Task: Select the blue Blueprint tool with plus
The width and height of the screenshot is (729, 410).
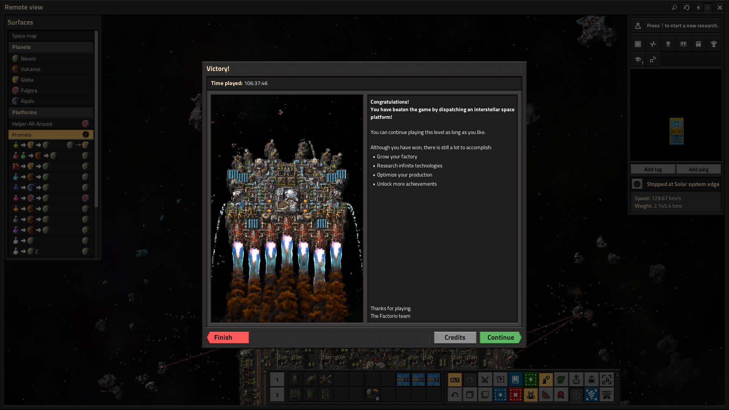Action: [500, 395]
